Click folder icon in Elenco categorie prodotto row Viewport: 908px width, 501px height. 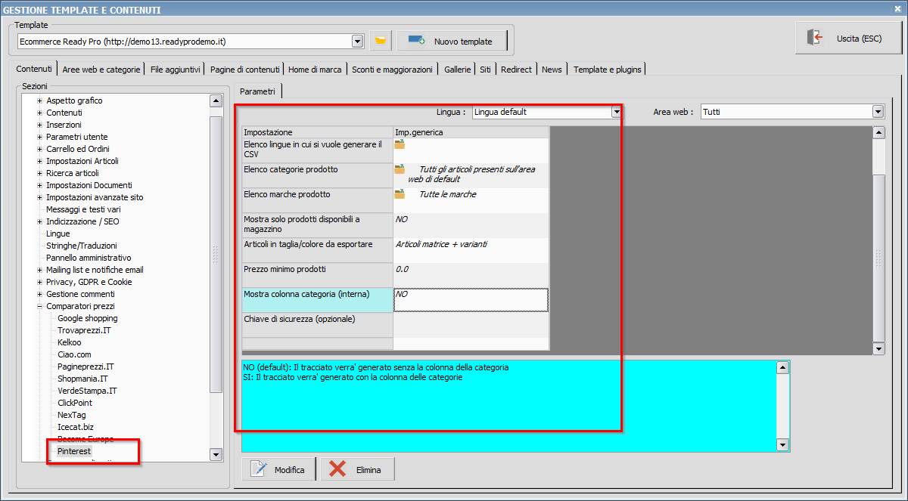pos(400,169)
